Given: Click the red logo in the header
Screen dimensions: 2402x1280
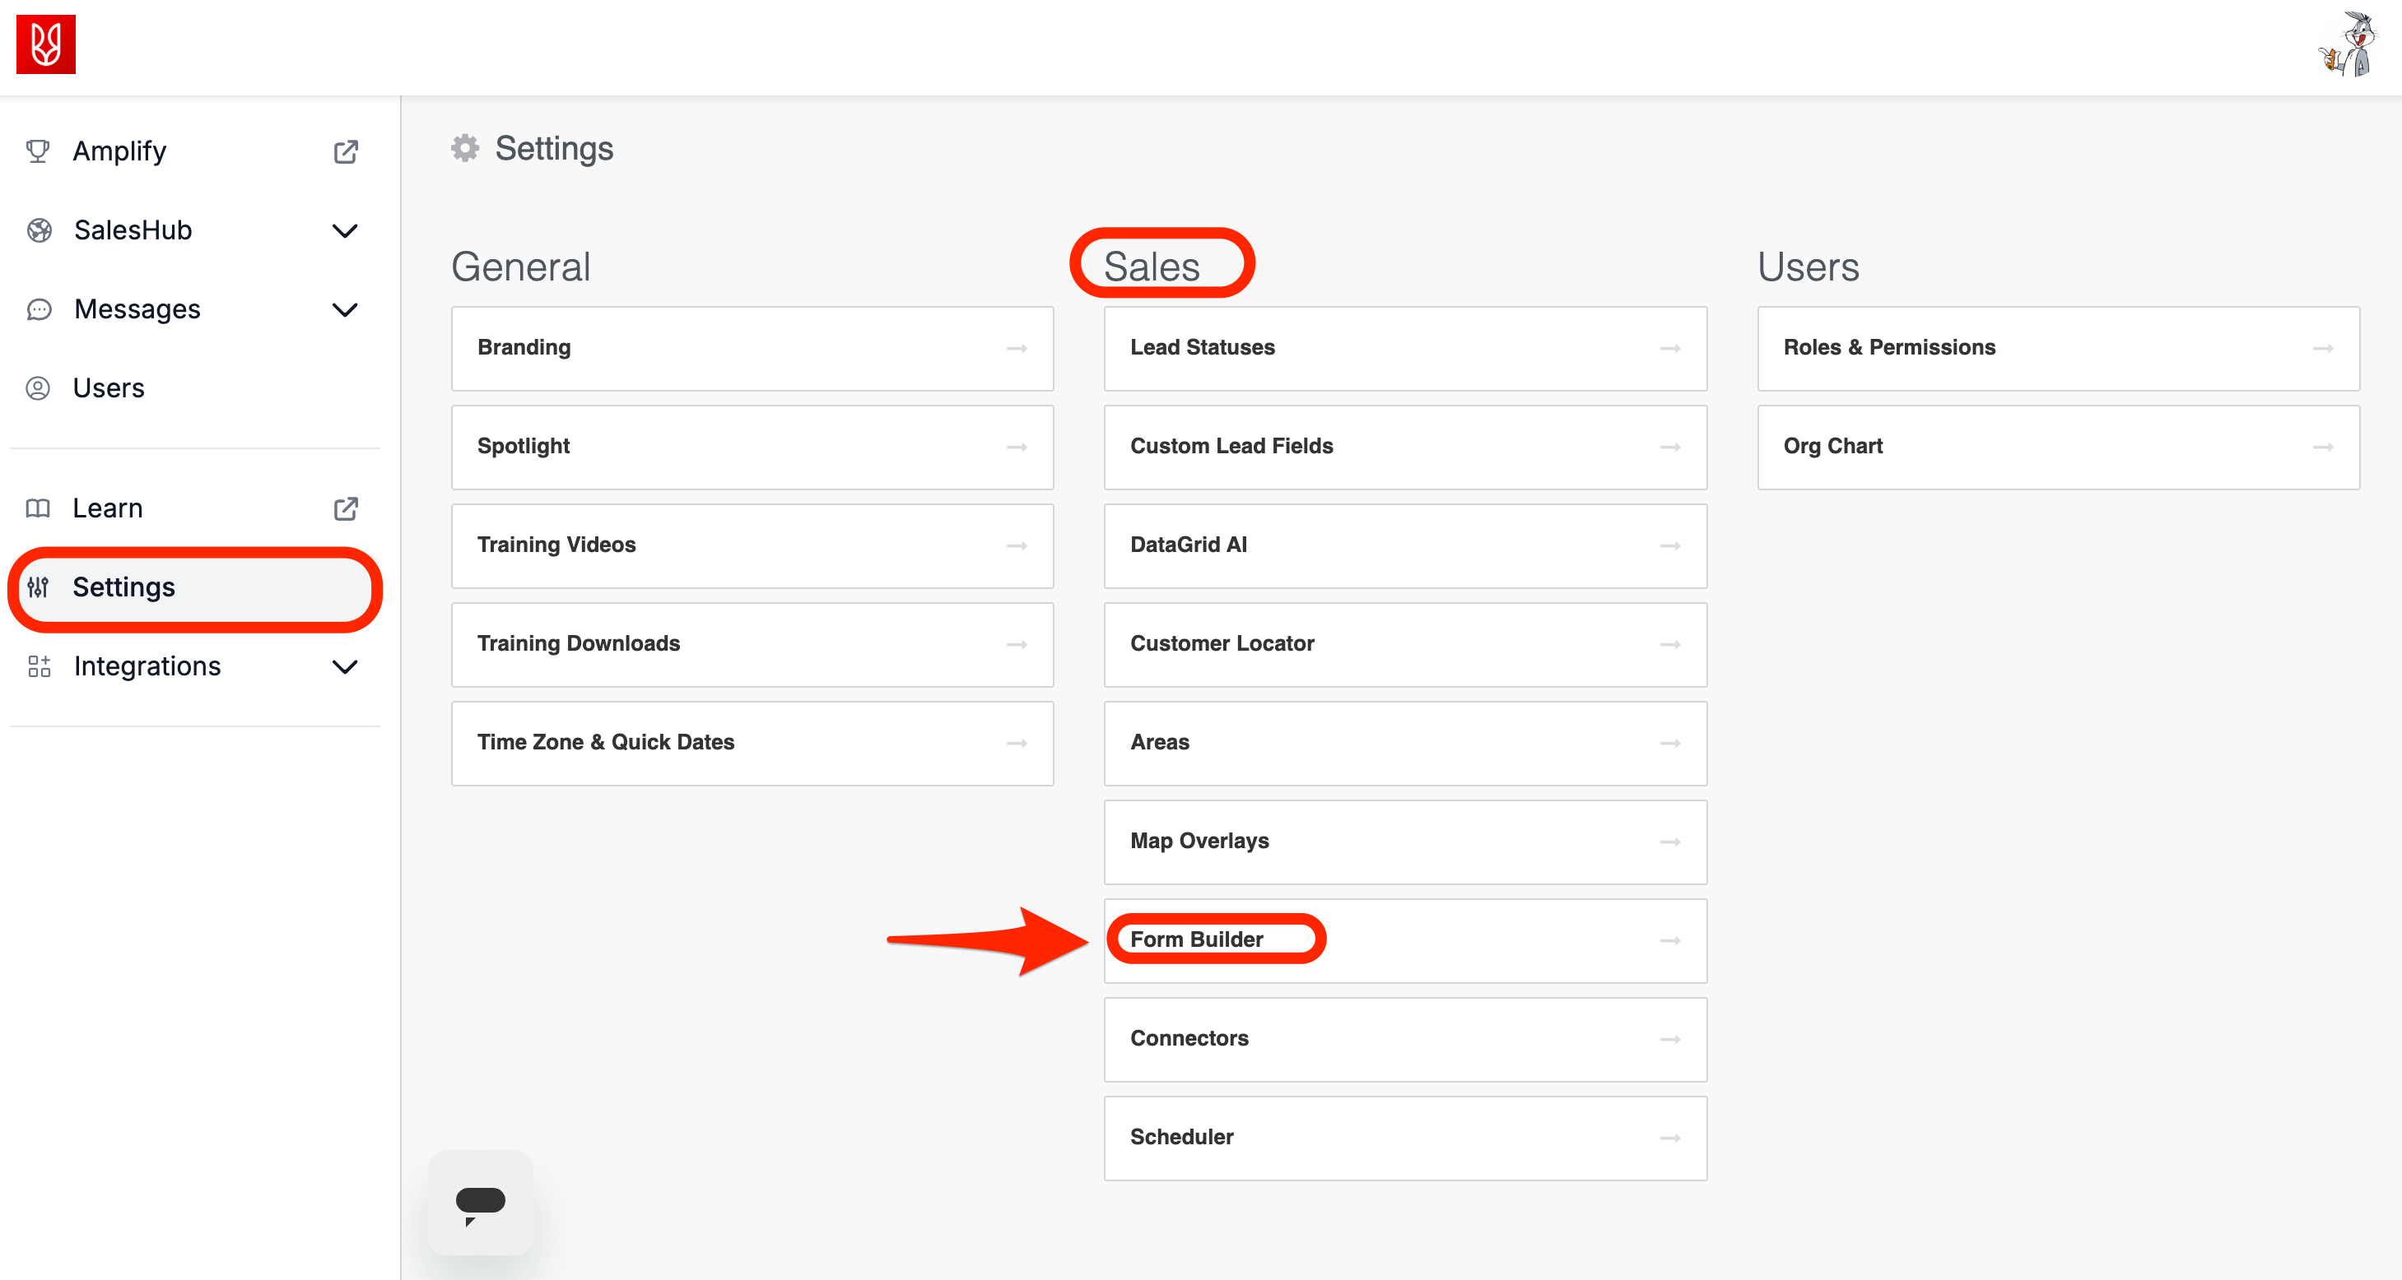Looking at the screenshot, I should coord(46,44).
